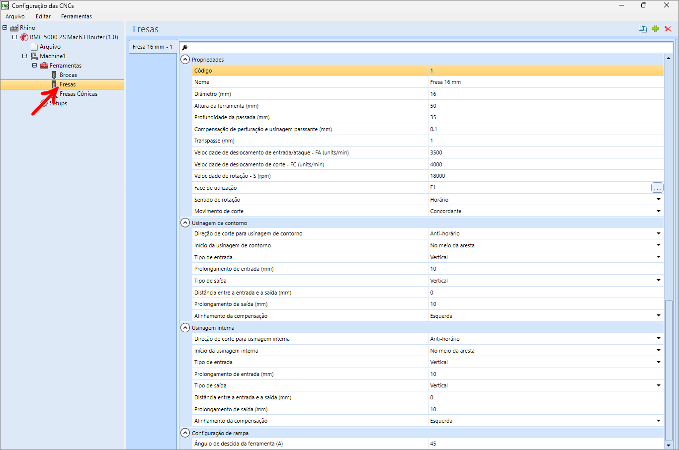
Task: Edit Velocidade de deslocamento de corte value 4000
Action: click(546, 164)
